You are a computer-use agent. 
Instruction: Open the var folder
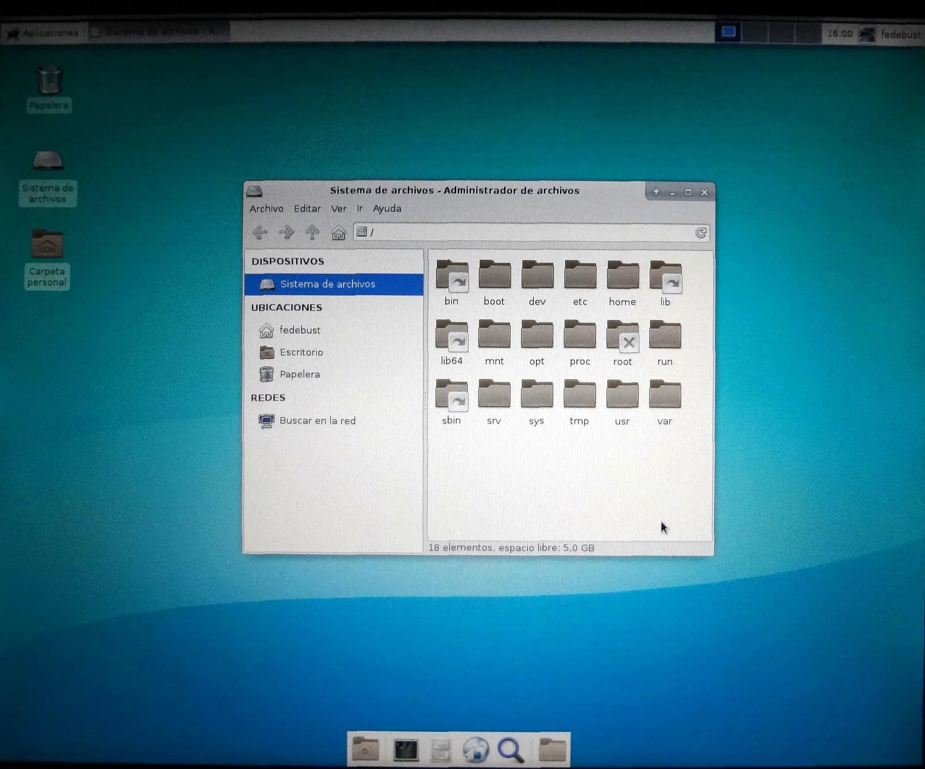point(665,402)
